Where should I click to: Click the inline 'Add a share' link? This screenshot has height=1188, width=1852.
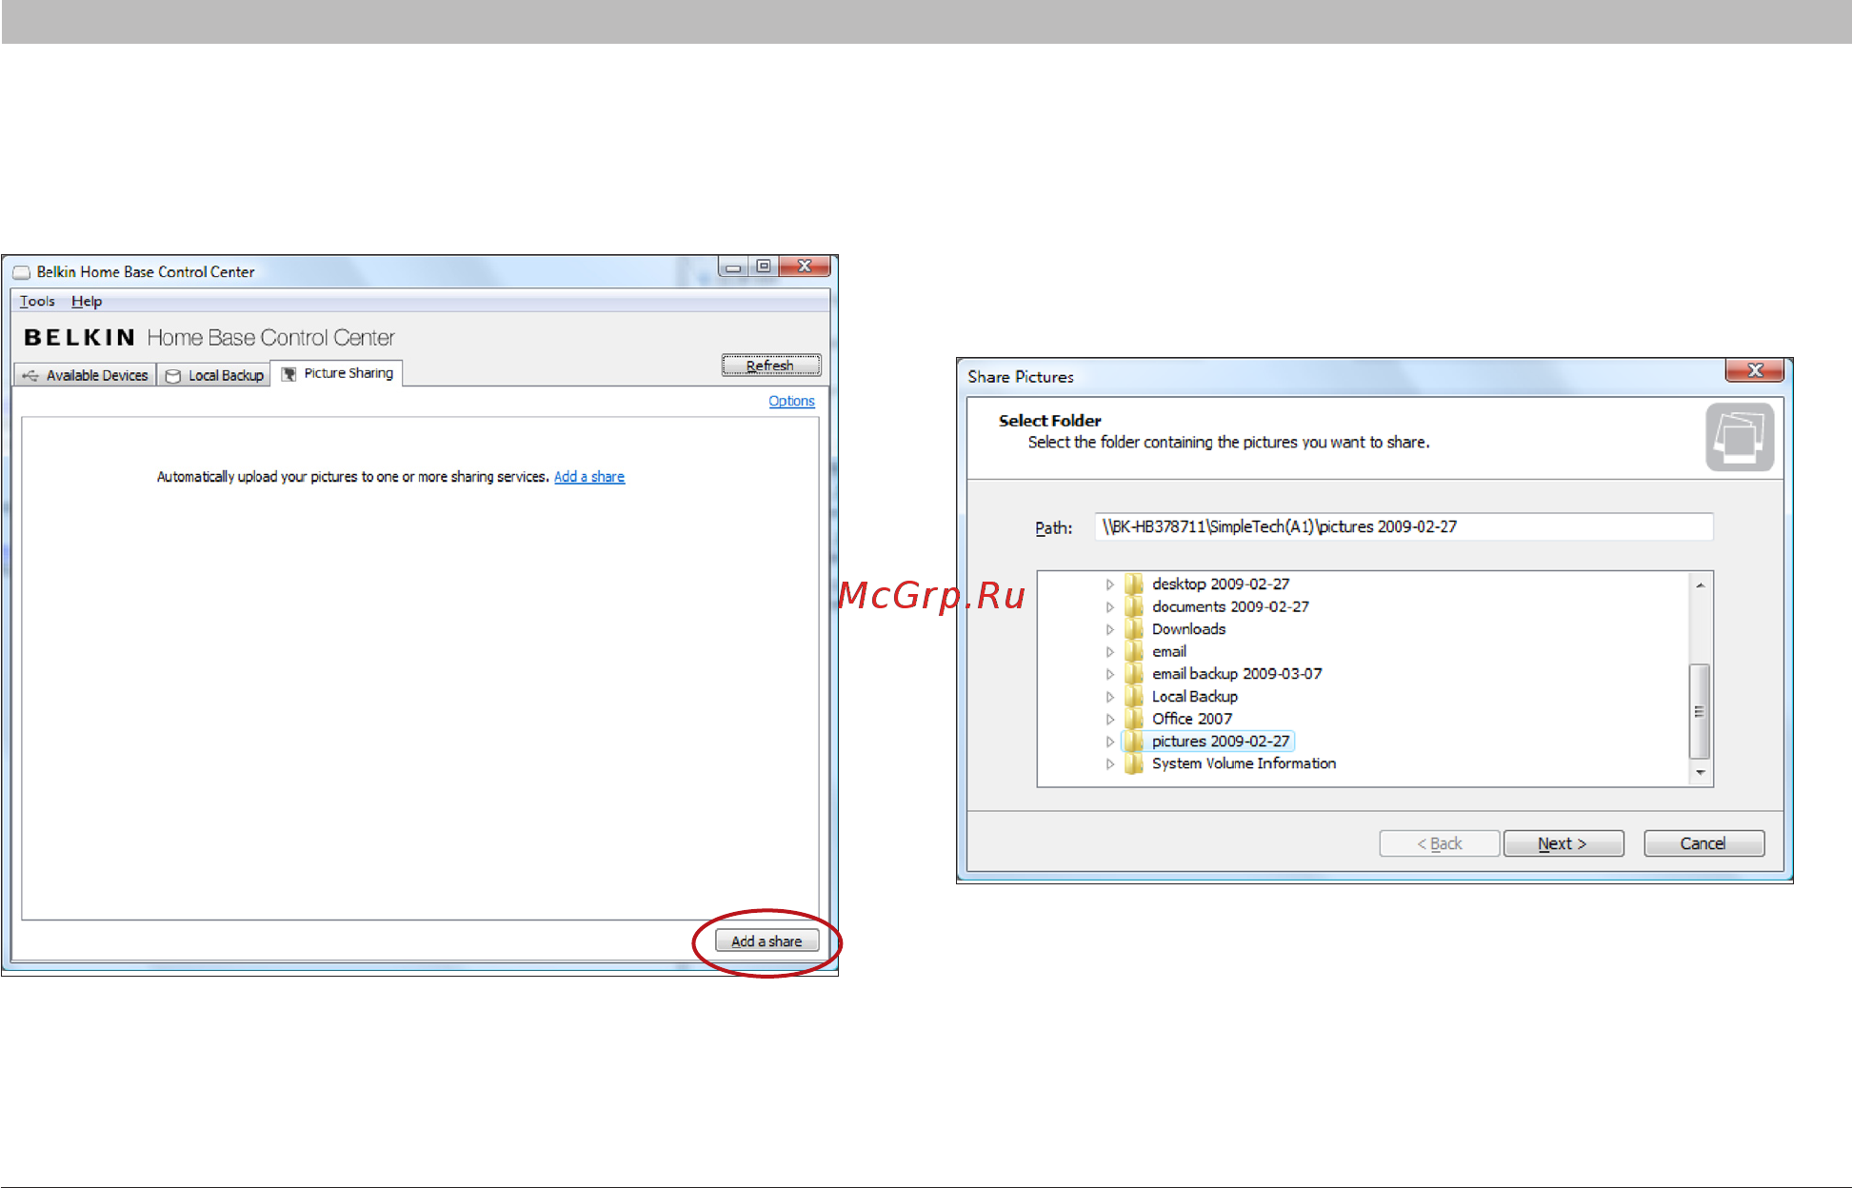click(589, 477)
